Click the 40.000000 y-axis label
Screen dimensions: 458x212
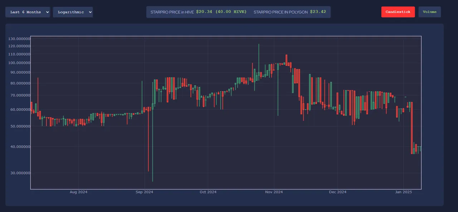coord(20,147)
